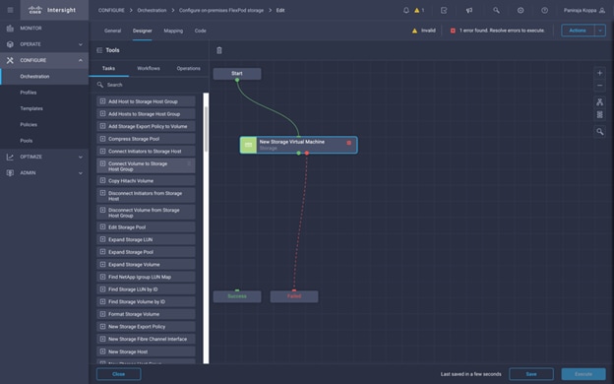Click the delete trash icon on canvas toolbar
The width and height of the screenshot is (614, 384).
(x=219, y=50)
